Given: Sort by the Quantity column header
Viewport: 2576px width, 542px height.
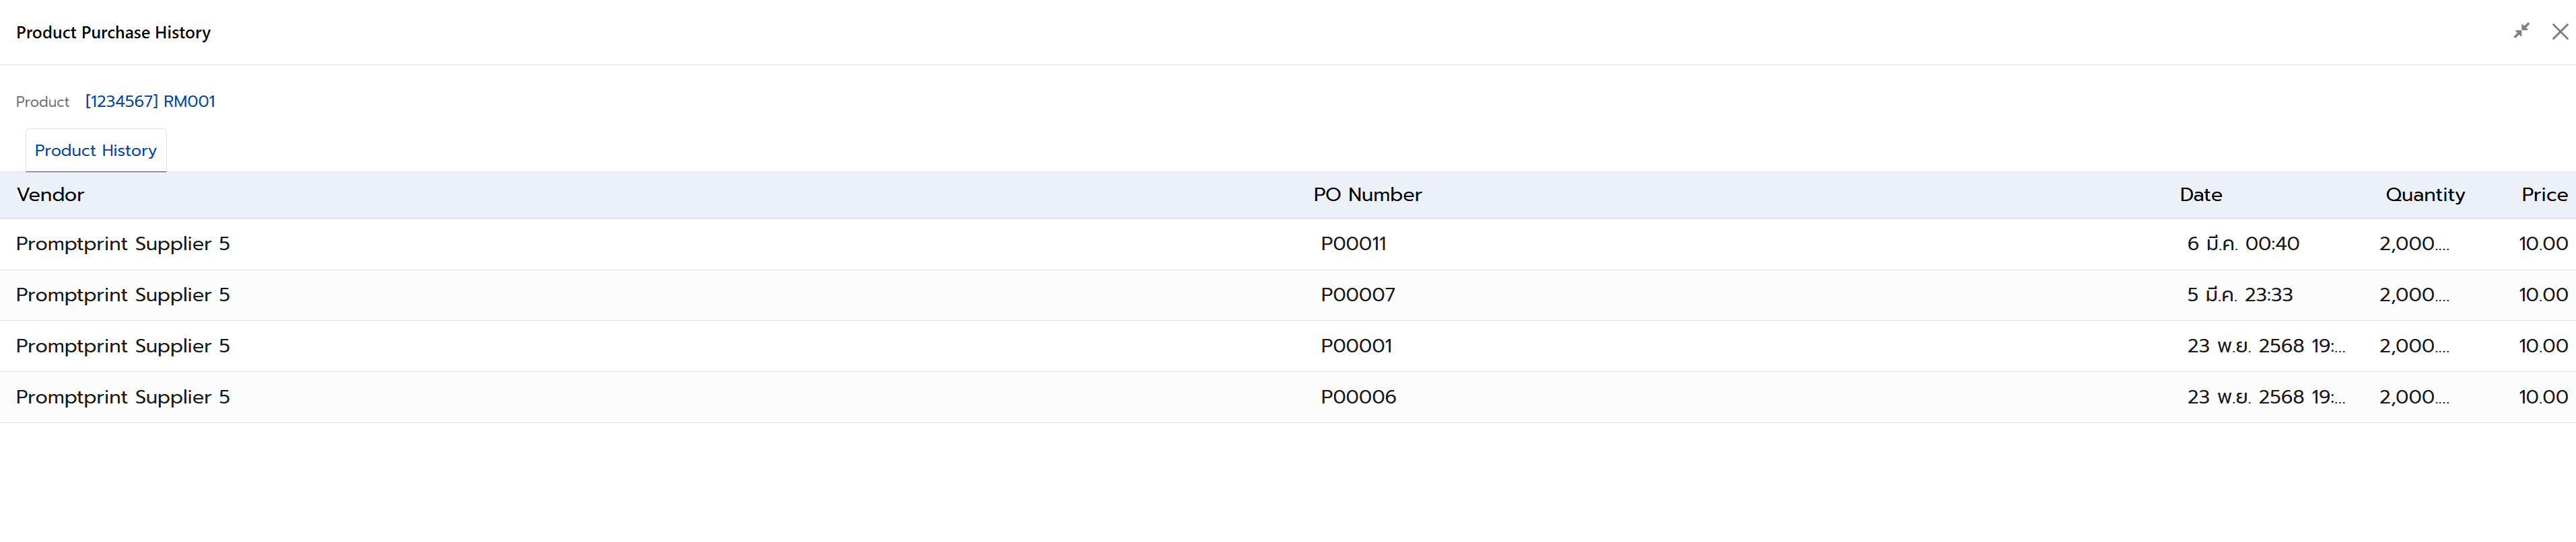Looking at the screenshot, I should click(x=2424, y=194).
